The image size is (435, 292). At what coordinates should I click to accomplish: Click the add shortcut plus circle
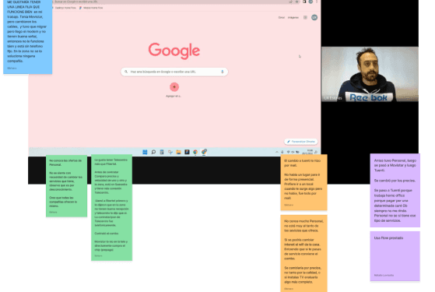(174, 87)
